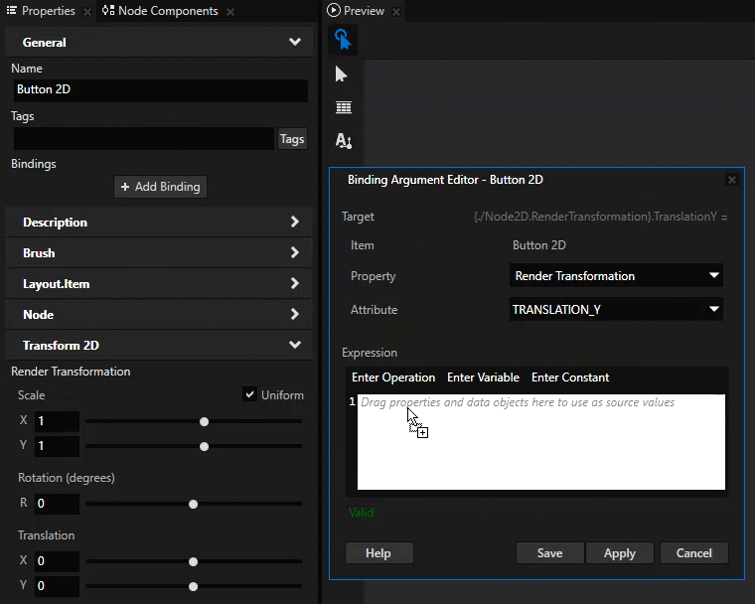Click the Rotation R slider handle
755x604 pixels.
coord(193,504)
